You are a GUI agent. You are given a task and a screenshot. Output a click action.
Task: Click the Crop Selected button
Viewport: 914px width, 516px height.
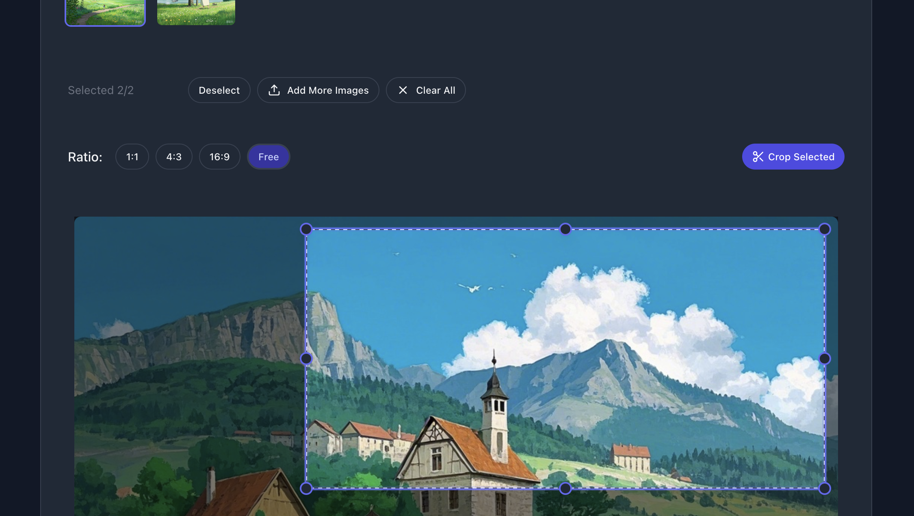(793, 157)
